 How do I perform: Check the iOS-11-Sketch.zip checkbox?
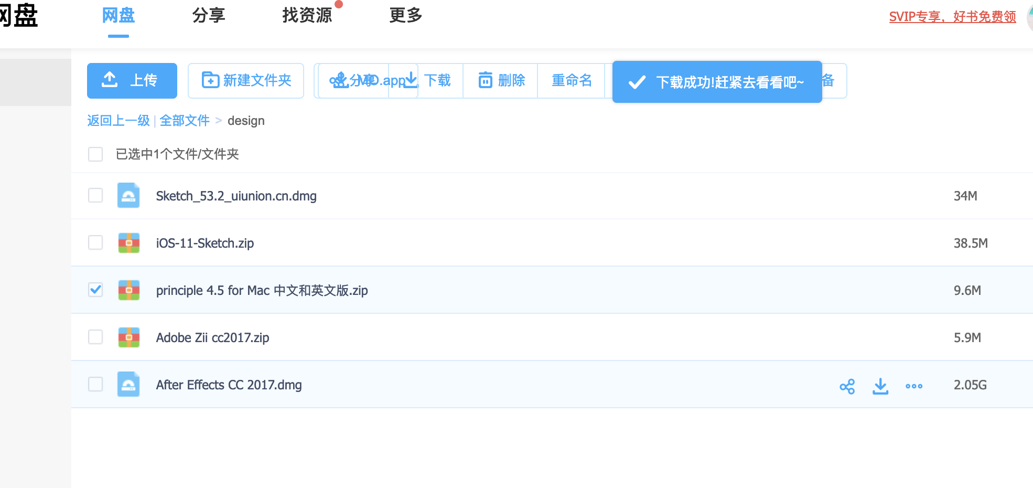point(95,242)
